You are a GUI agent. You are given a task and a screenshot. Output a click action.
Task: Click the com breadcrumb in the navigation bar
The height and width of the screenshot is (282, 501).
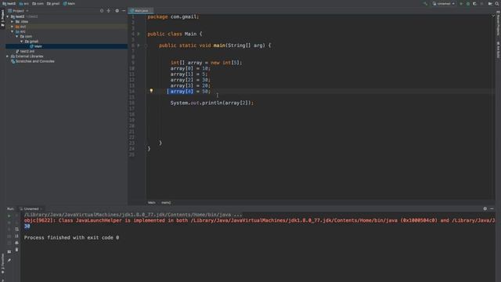pos(38,3)
